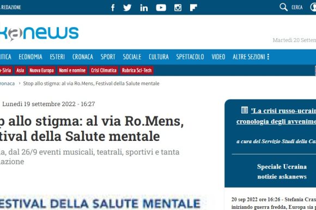Open the ECONOMIA section
Screen dimensions: 316x210
coord(31,57)
